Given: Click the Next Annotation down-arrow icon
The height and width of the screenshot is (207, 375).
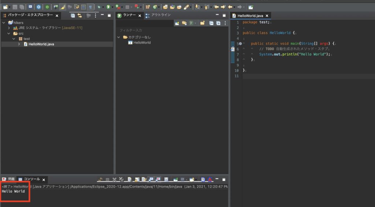Looking at the screenshot, I should pos(197,7).
